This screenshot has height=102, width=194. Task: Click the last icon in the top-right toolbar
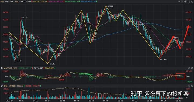click(192, 2)
